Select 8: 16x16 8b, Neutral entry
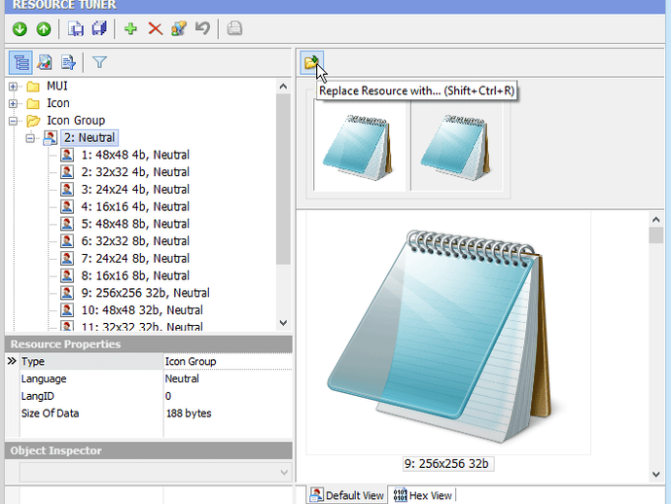Viewport: 671px width, 504px height. 135,275
